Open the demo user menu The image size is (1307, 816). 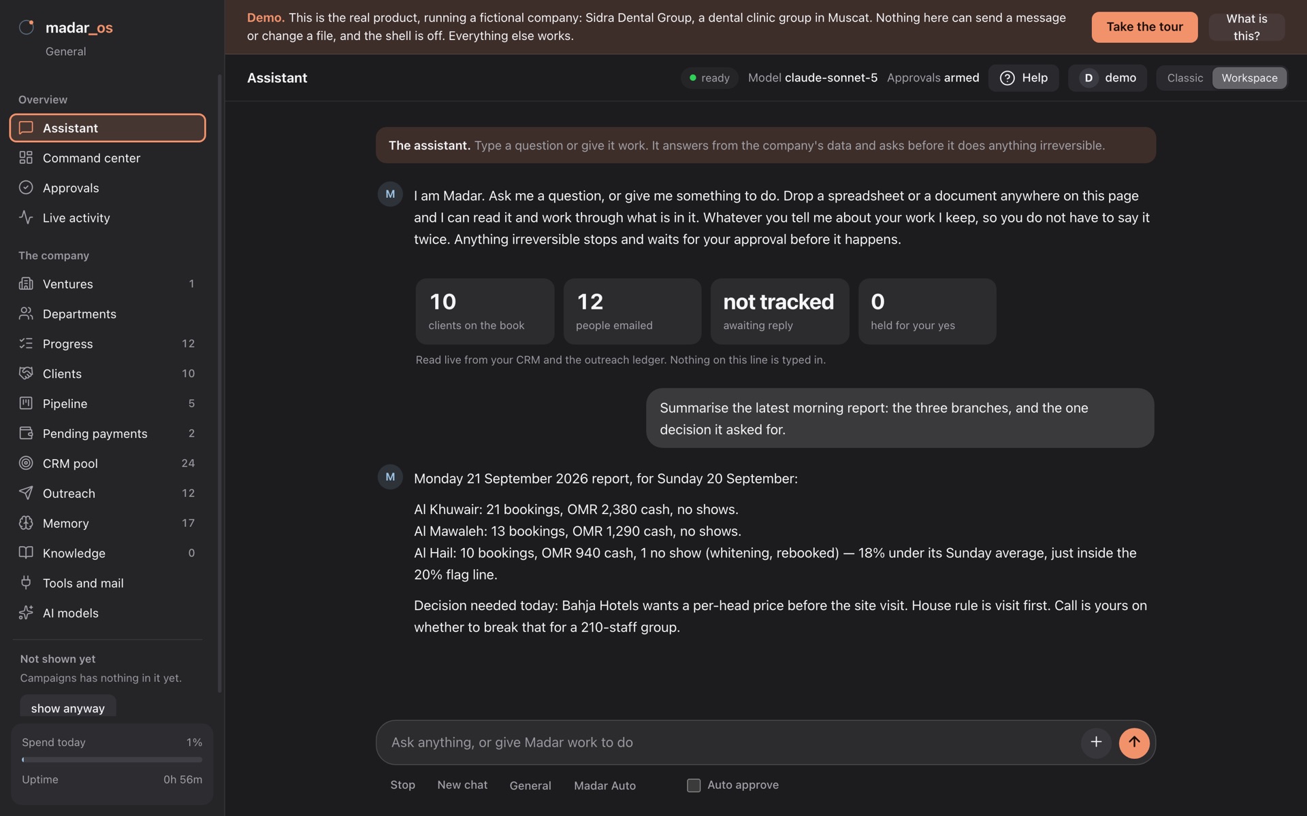coord(1107,78)
